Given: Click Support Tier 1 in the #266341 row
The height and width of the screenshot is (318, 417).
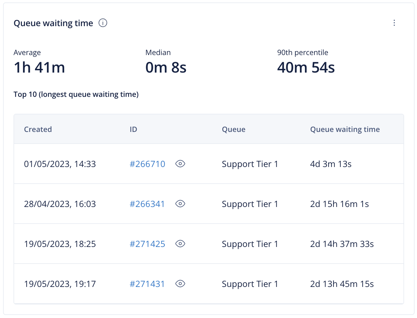Looking at the screenshot, I should coord(250,204).
